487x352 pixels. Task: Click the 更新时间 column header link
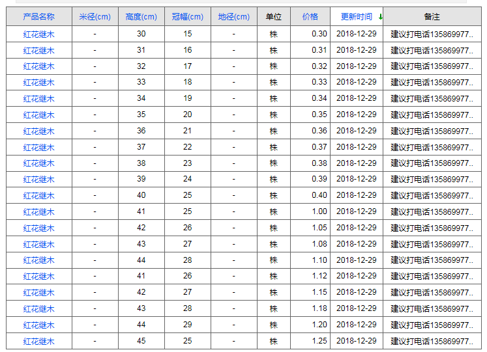point(356,17)
